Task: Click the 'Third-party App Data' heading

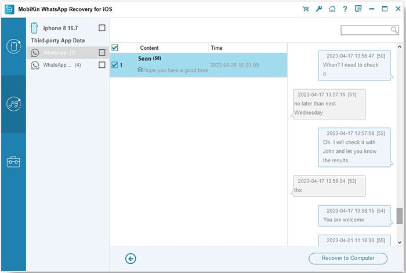Action: [x=58, y=41]
